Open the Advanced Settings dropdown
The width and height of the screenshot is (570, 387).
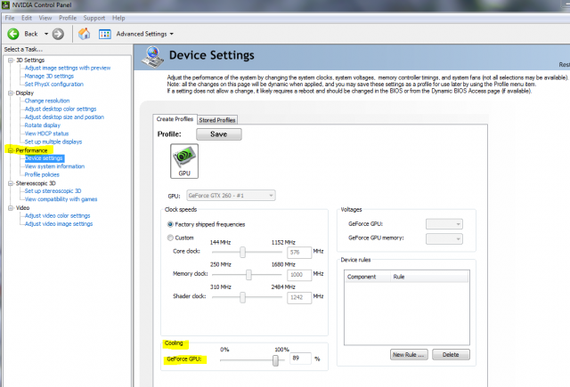point(172,34)
